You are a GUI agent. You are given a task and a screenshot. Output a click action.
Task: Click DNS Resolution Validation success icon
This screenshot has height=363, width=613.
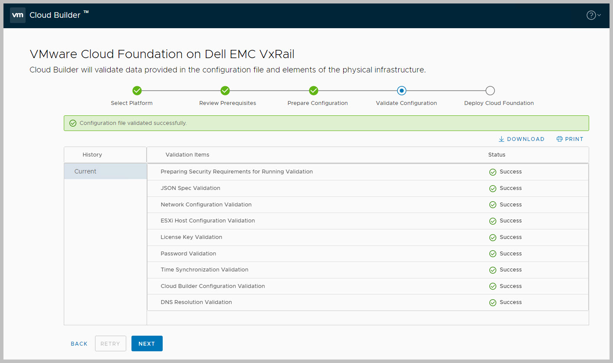tap(493, 303)
